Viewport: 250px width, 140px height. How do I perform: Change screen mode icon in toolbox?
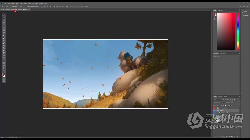coord(4,81)
